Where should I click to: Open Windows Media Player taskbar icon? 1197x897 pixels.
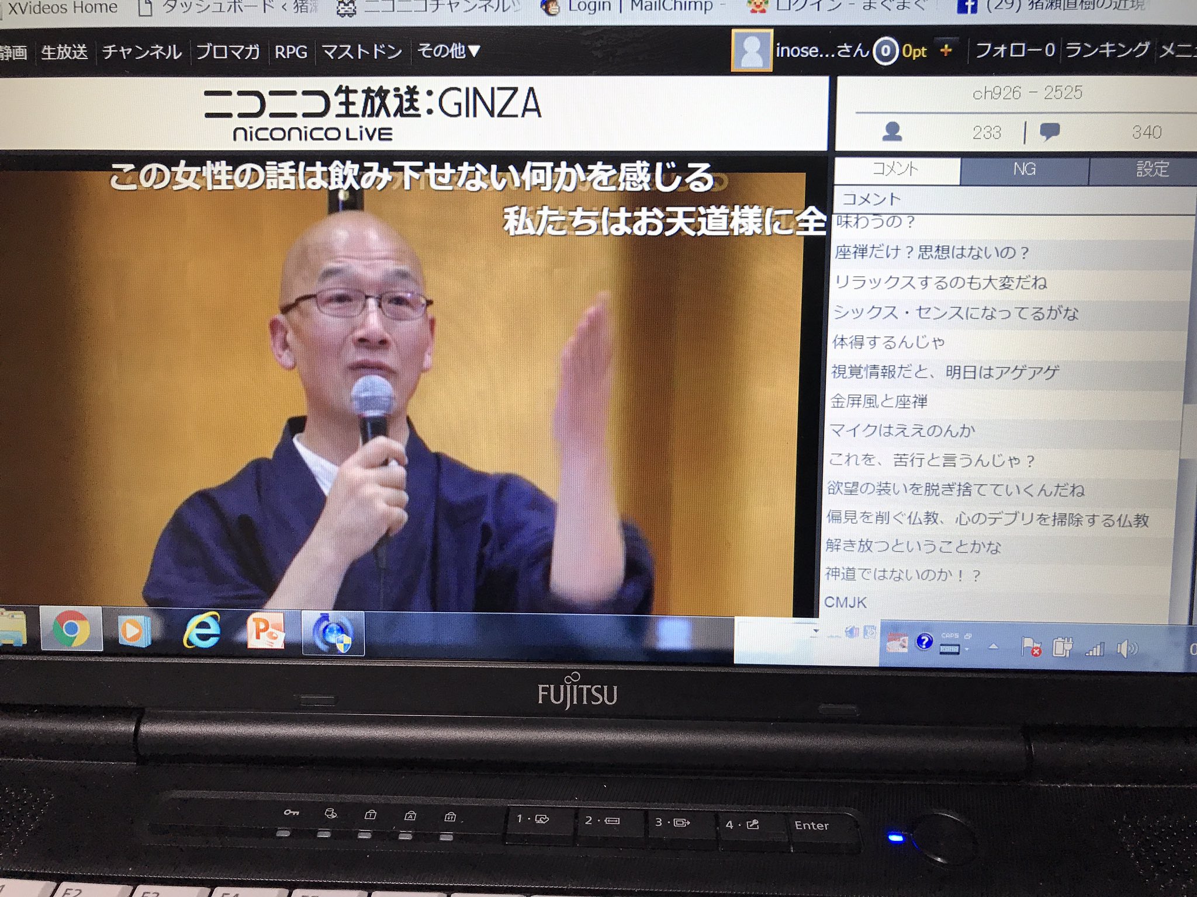click(x=134, y=631)
